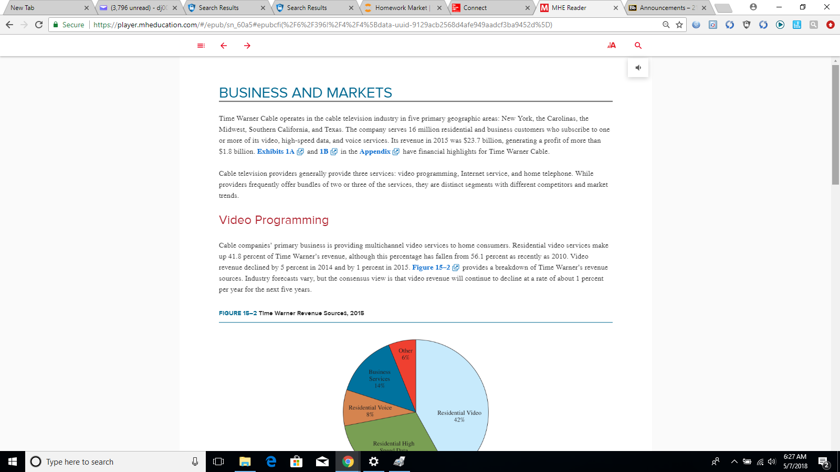This screenshot has width=840, height=472.
Task: Click the gray magnifier extension icon
Action: pyautogui.click(x=814, y=25)
